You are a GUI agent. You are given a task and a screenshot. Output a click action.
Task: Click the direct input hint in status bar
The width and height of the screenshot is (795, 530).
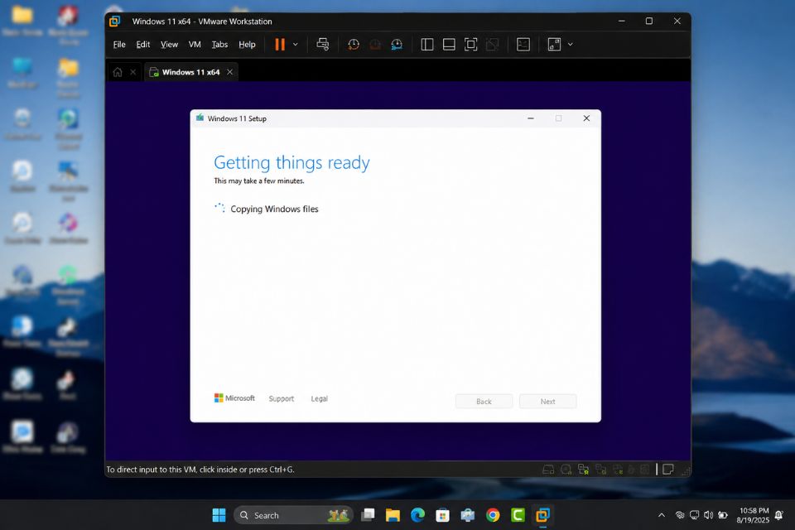[x=200, y=470]
